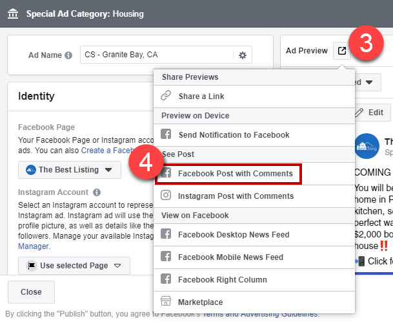Expand the Use selected Page dropdown

point(74,265)
